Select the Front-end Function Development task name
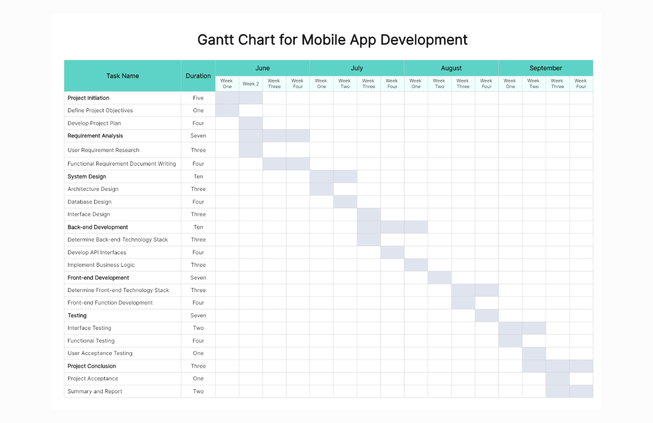The image size is (653, 423). tap(110, 303)
